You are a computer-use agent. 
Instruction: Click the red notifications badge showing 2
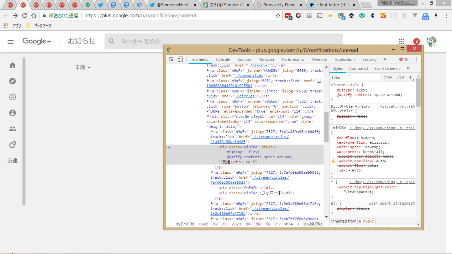point(417,41)
